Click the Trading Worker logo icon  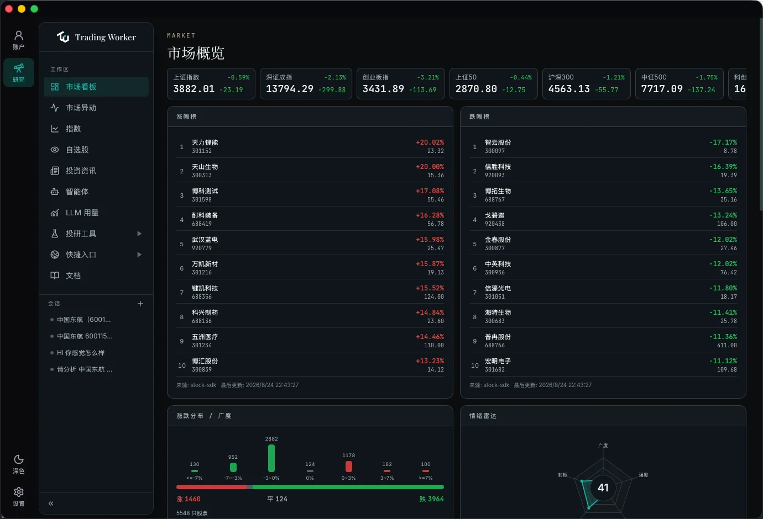(63, 37)
